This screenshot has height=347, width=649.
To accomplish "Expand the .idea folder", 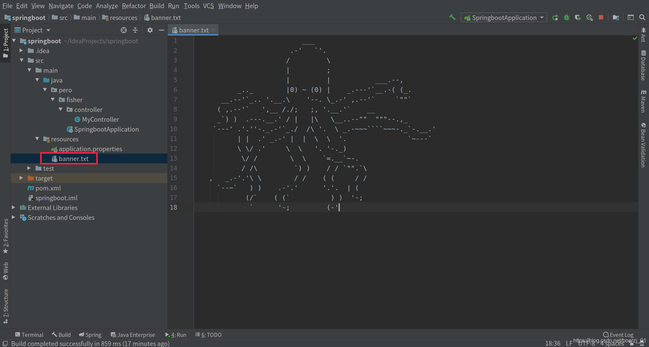I will [21, 50].
